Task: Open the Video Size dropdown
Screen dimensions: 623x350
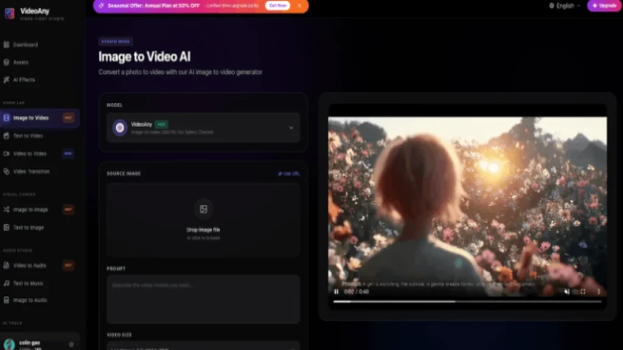Action: [x=203, y=346]
